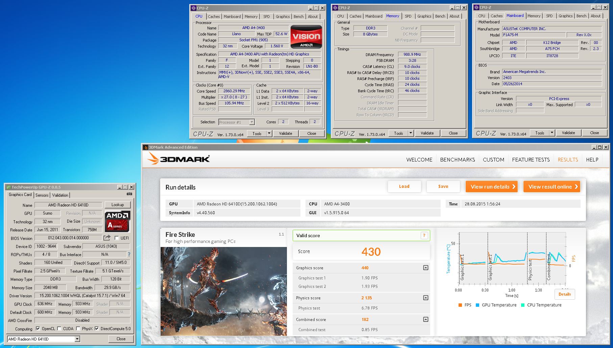
Task: Open CUSTOM in 3DMark navigation
Action: 493,159
